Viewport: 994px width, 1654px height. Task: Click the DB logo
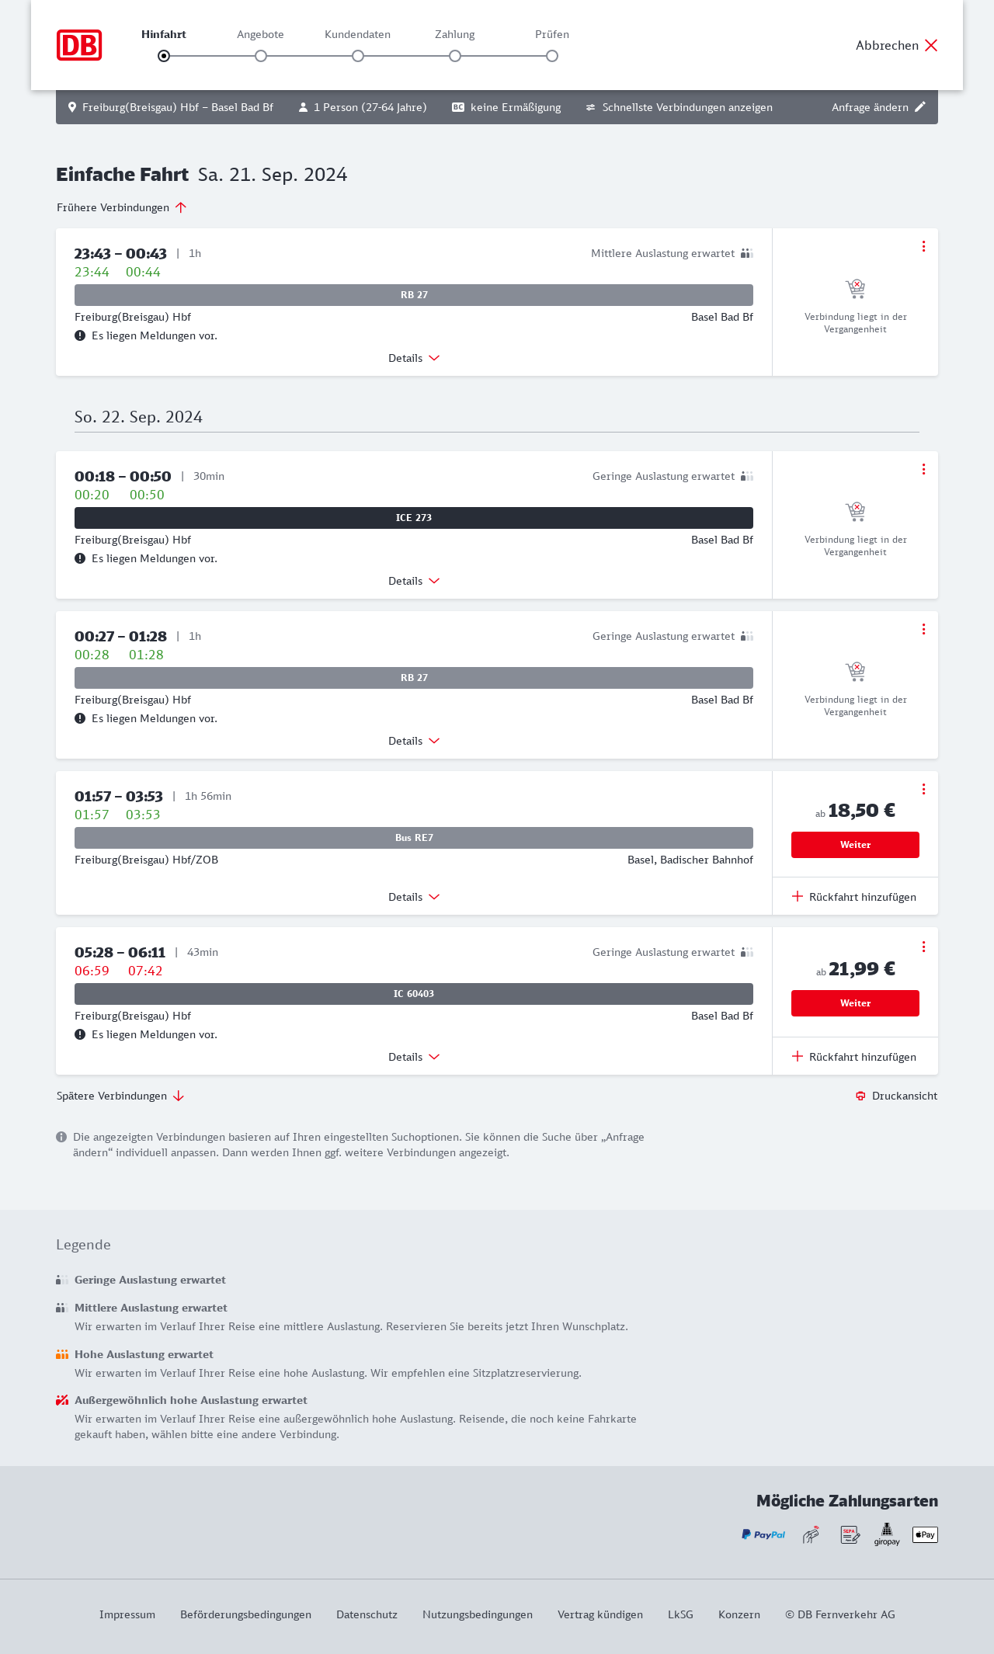pyautogui.click(x=79, y=45)
